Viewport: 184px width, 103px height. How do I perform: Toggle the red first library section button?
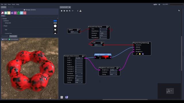pyautogui.click(x=3, y=13)
